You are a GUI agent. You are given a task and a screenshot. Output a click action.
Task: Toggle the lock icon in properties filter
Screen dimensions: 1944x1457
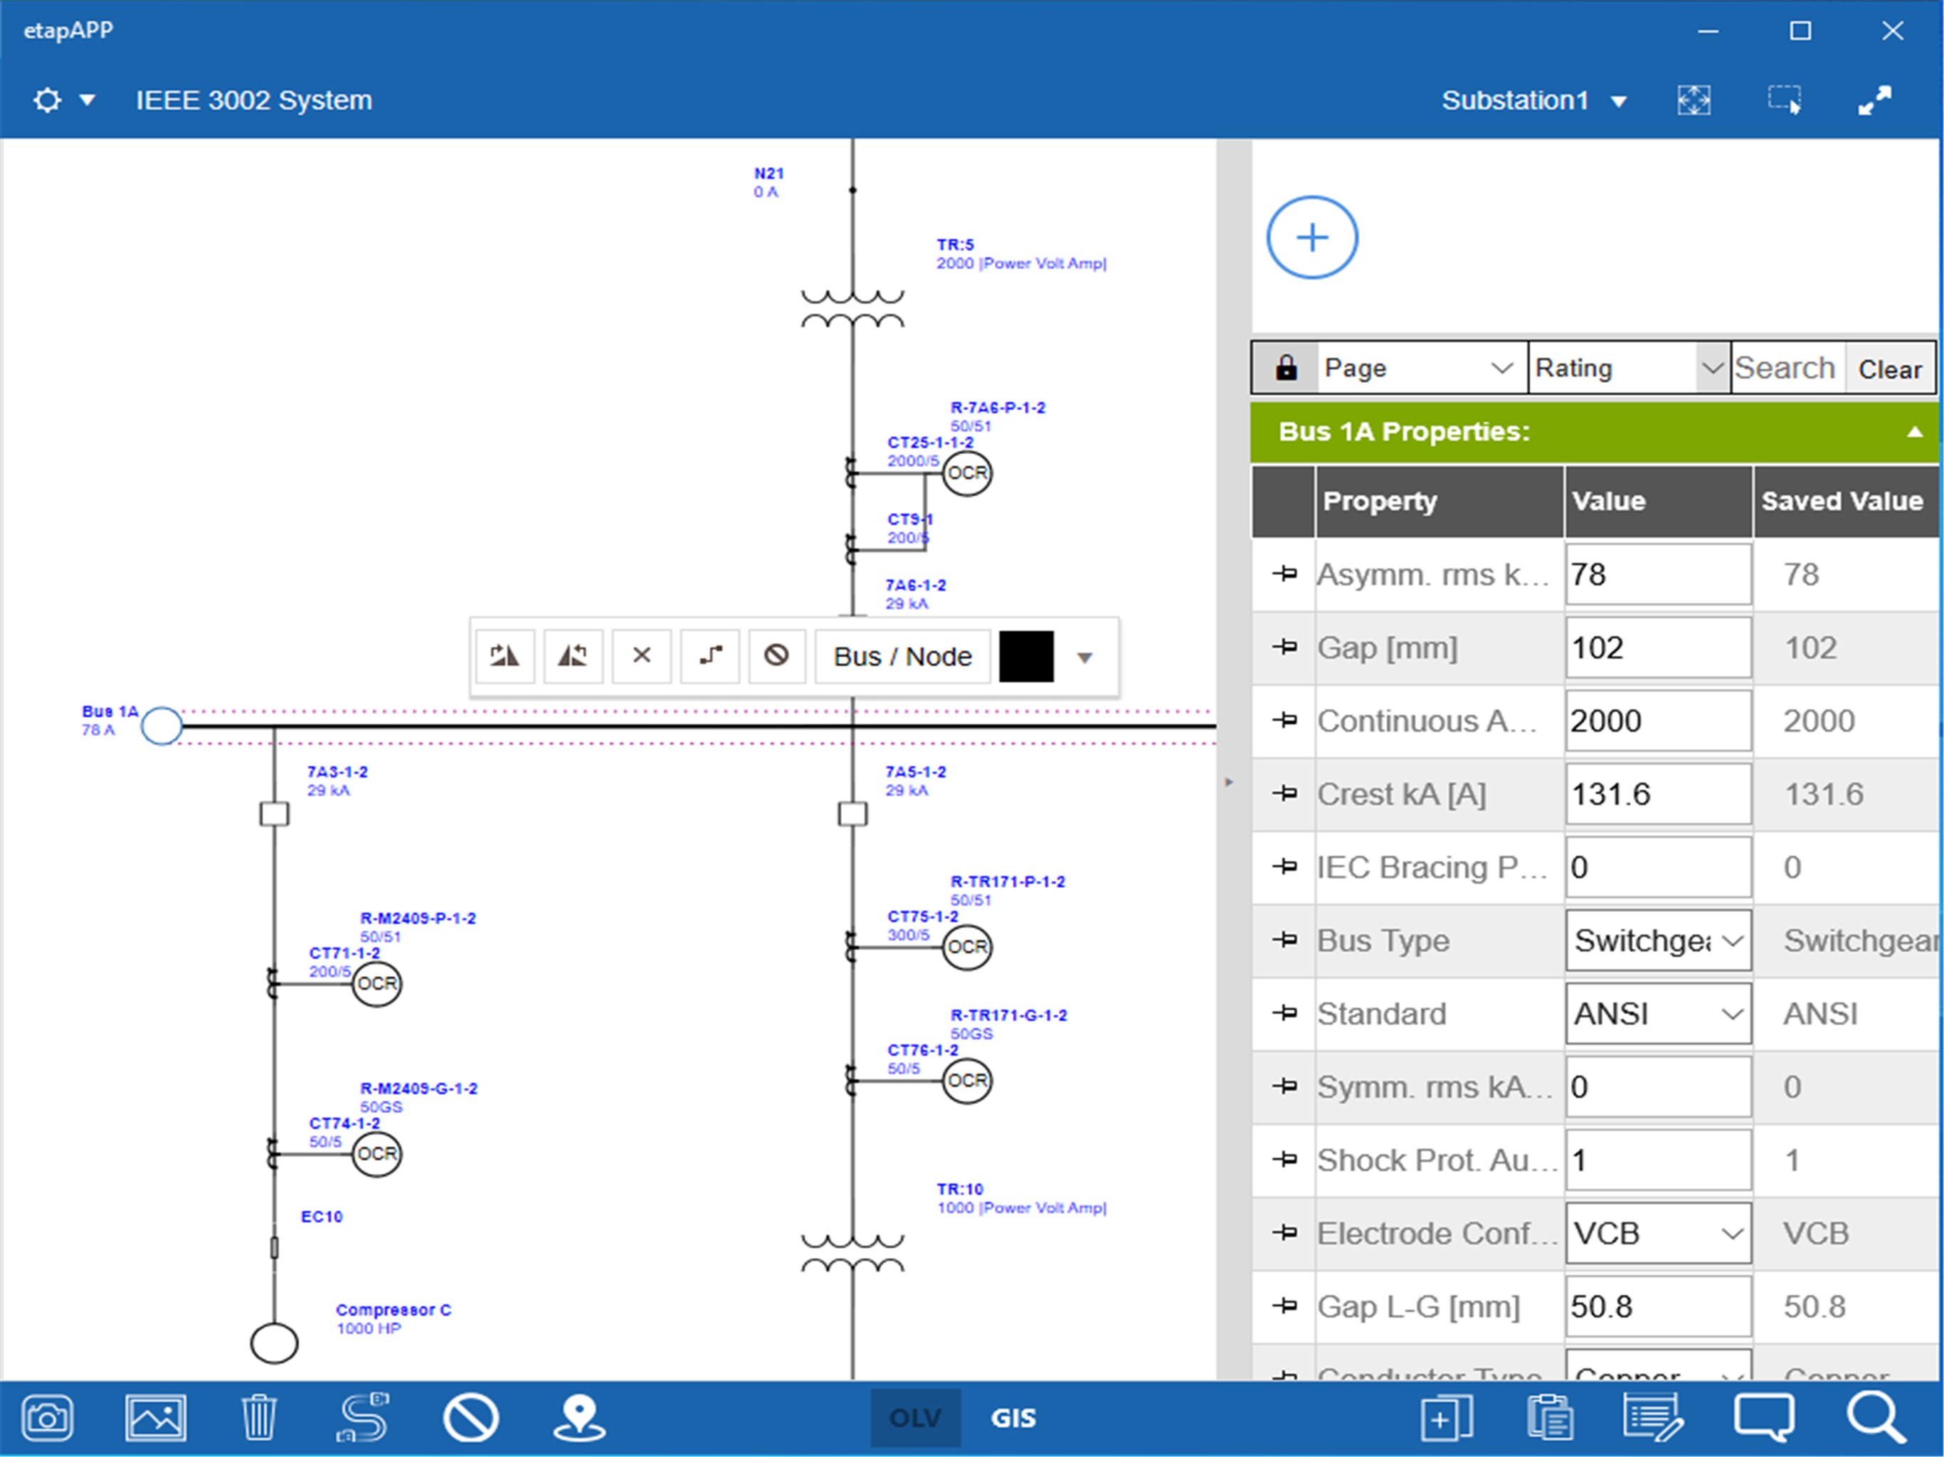(x=1286, y=367)
